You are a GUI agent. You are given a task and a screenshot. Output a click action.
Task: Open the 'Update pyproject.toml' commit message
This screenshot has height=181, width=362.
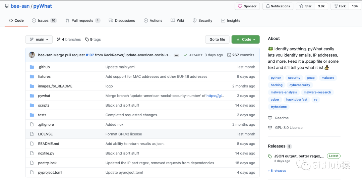(124, 173)
